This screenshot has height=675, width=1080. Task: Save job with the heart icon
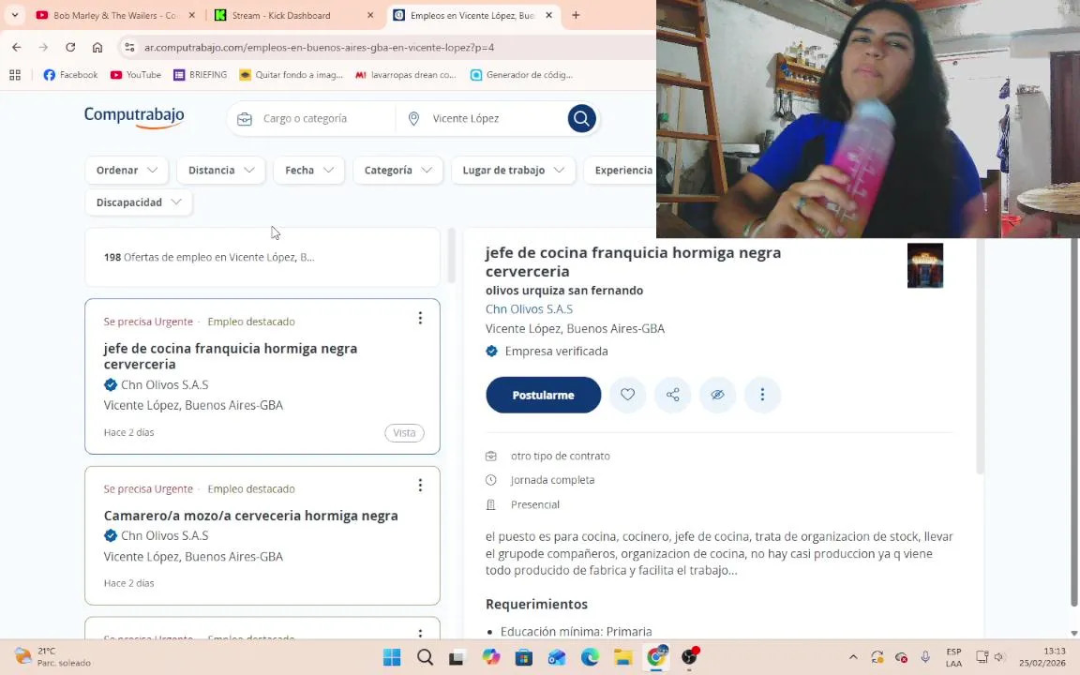(627, 395)
